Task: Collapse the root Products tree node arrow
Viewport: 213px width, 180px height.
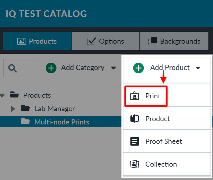Action: click(x=2, y=96)
